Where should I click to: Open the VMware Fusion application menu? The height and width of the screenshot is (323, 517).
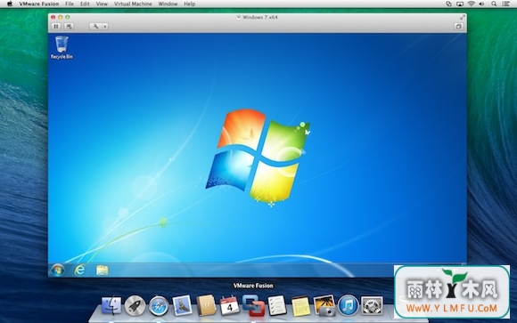tap(39, 4)
